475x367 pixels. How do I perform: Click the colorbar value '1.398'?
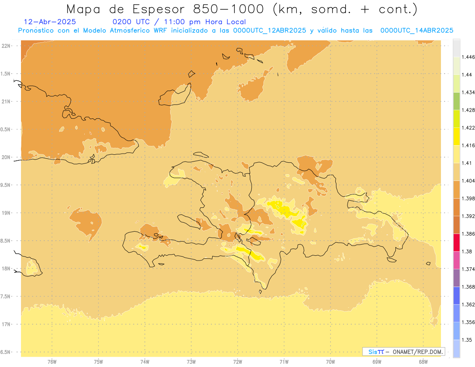(468, 198)
